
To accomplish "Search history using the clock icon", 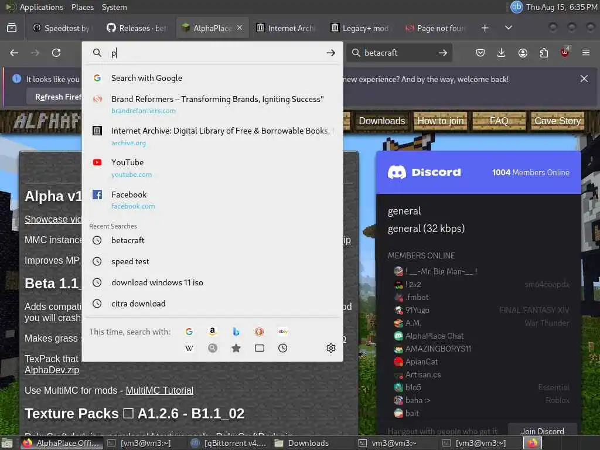I will 283,348.
